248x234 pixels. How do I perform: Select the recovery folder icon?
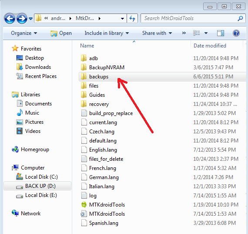pos(84,104)
